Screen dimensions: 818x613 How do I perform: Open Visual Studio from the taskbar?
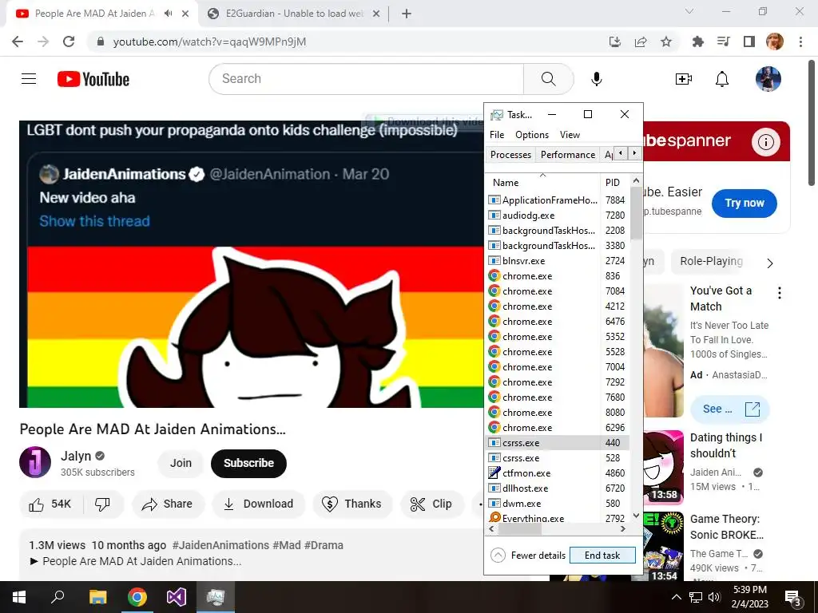coord(177,597)
